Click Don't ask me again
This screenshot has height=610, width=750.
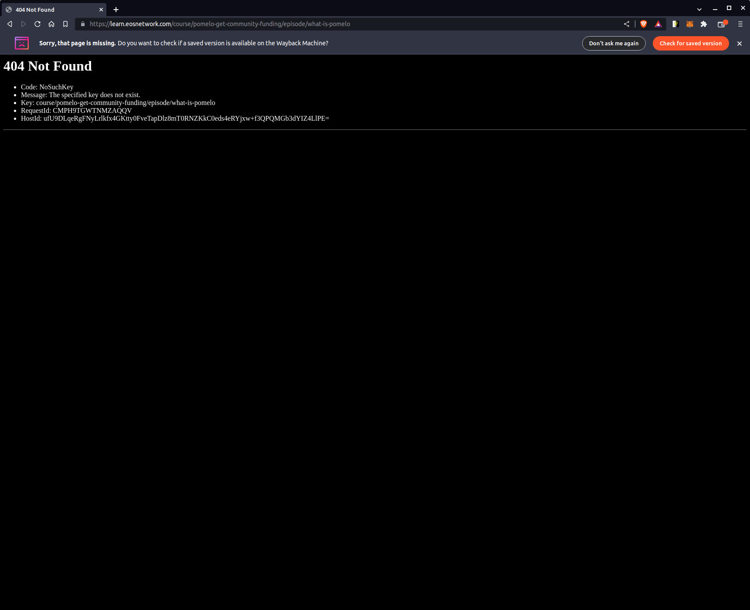(614, 43)
